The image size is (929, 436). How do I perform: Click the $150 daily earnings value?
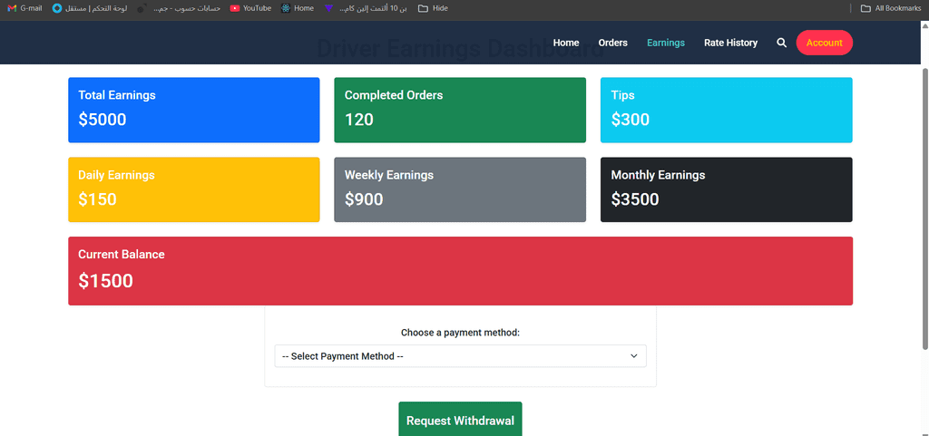point(97,199)
